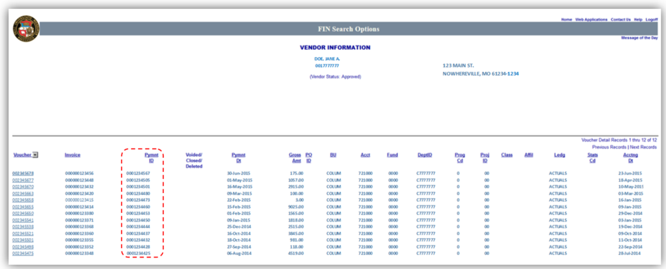
Task: Open Message of the Day
Action: (x=639, y=38)
